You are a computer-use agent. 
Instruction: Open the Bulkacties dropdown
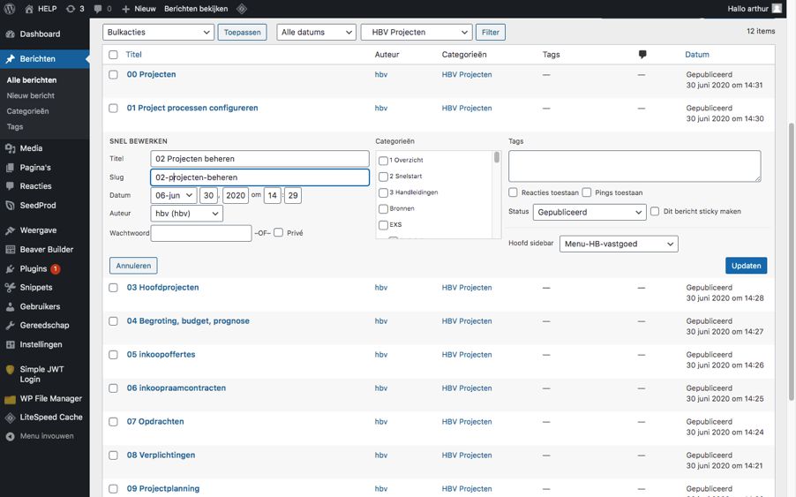[159, 32]
